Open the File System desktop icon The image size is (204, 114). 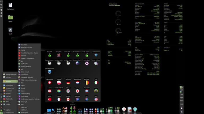click(x=10, y=6)
